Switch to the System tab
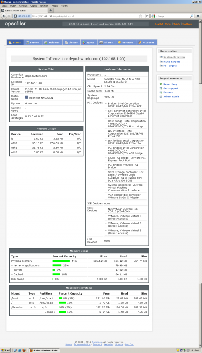Viewport: 202px width, 353px height. click(33, 42)
